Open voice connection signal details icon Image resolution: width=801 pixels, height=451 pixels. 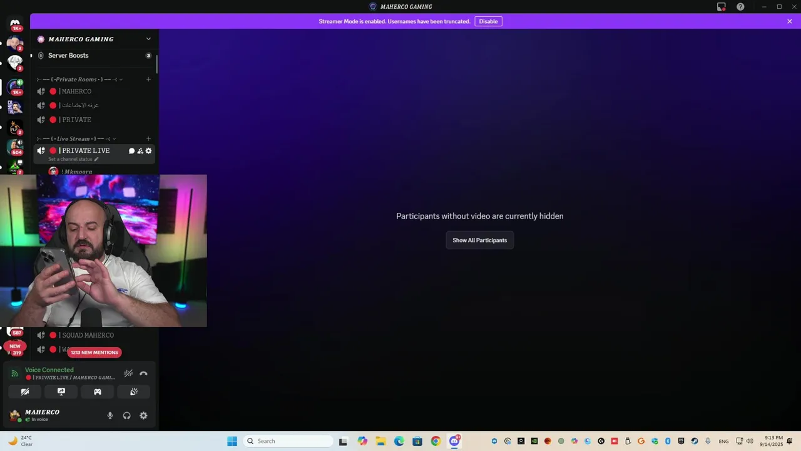[x=15, y=373]
